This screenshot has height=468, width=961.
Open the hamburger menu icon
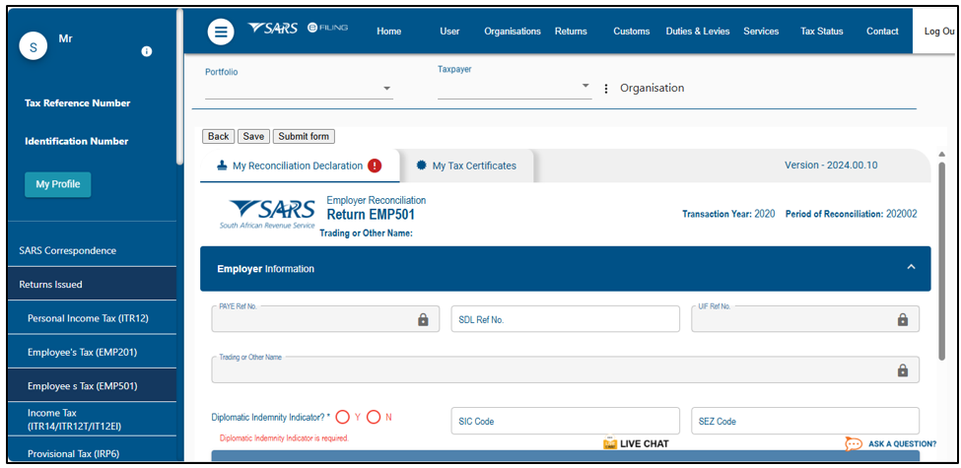pyautogui.click(x=221, y=32)
